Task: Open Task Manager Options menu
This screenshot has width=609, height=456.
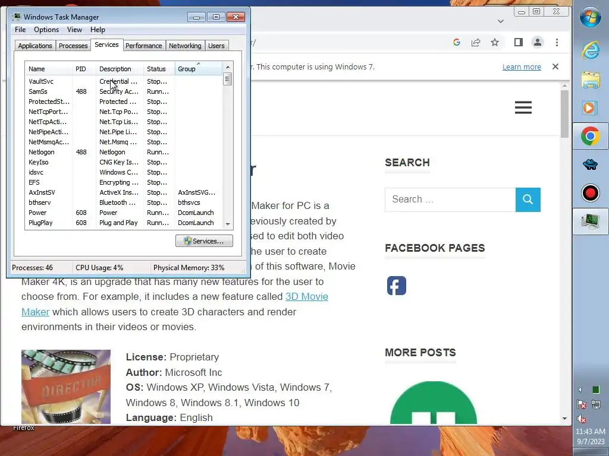Action: [46, 30]
